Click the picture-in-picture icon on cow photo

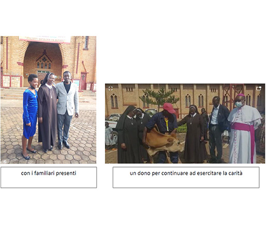click(x=258, y=88)
